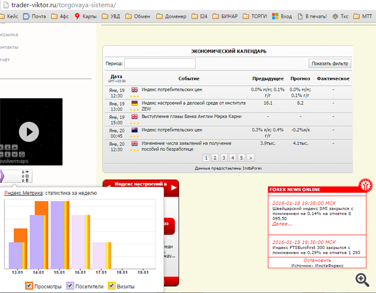Open the Карты maps bookmark
Screen dimensions: 376x293
(86, 17)
